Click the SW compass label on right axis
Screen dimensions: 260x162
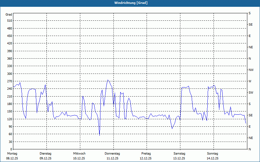coord(251,93)
